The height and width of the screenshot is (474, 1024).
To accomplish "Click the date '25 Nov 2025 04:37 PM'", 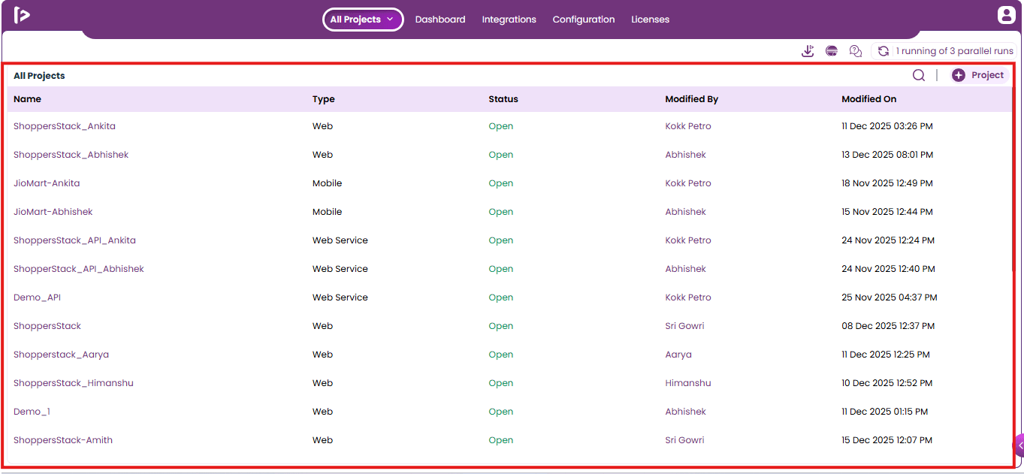I will click(x=890, y=297).
